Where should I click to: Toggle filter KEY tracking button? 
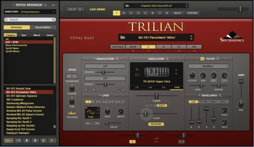pos(214,80)
